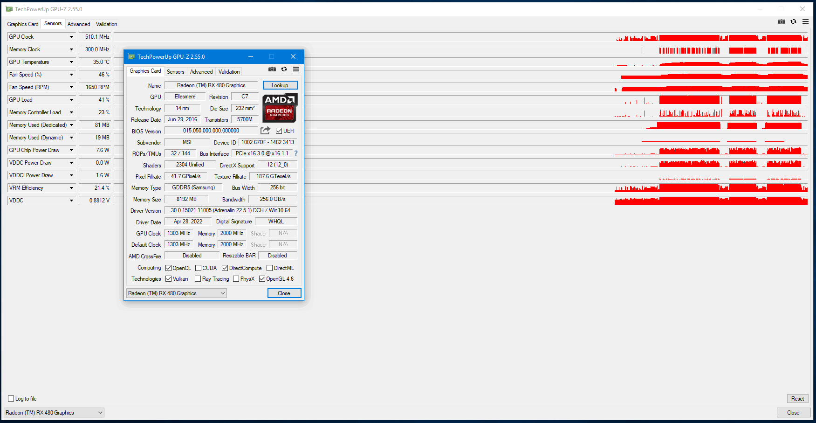Toggle Ray Tracing checkbox
The width and height of the screenshot is (816, 423).
pyautogui.click(x=198, y=279)
